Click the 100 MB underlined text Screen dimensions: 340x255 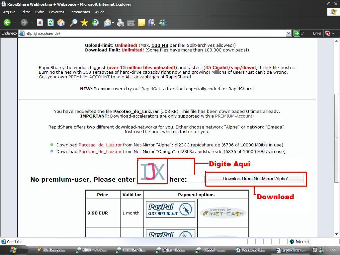pos(160,45)
